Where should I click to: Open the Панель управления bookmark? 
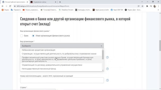click(x=31, y=10)
